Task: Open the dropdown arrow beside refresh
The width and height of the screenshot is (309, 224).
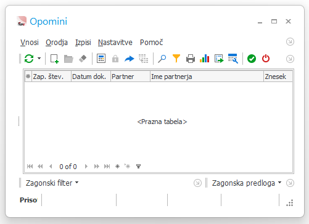Action: coord(39,59)
